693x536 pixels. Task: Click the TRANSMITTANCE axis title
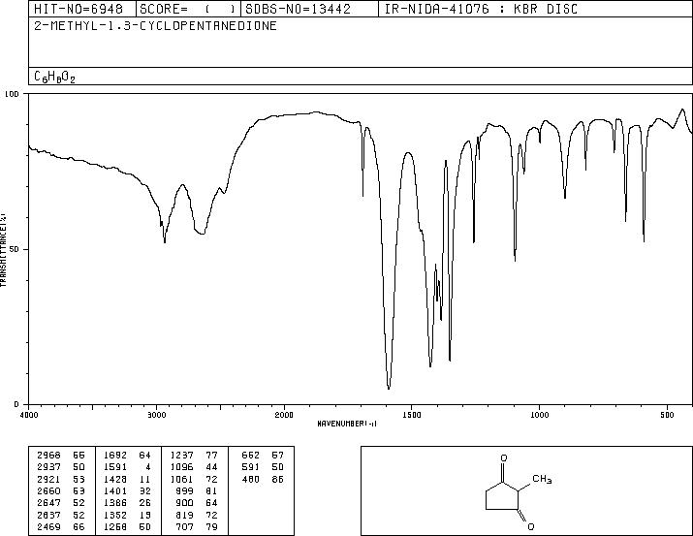coord(3,250)
